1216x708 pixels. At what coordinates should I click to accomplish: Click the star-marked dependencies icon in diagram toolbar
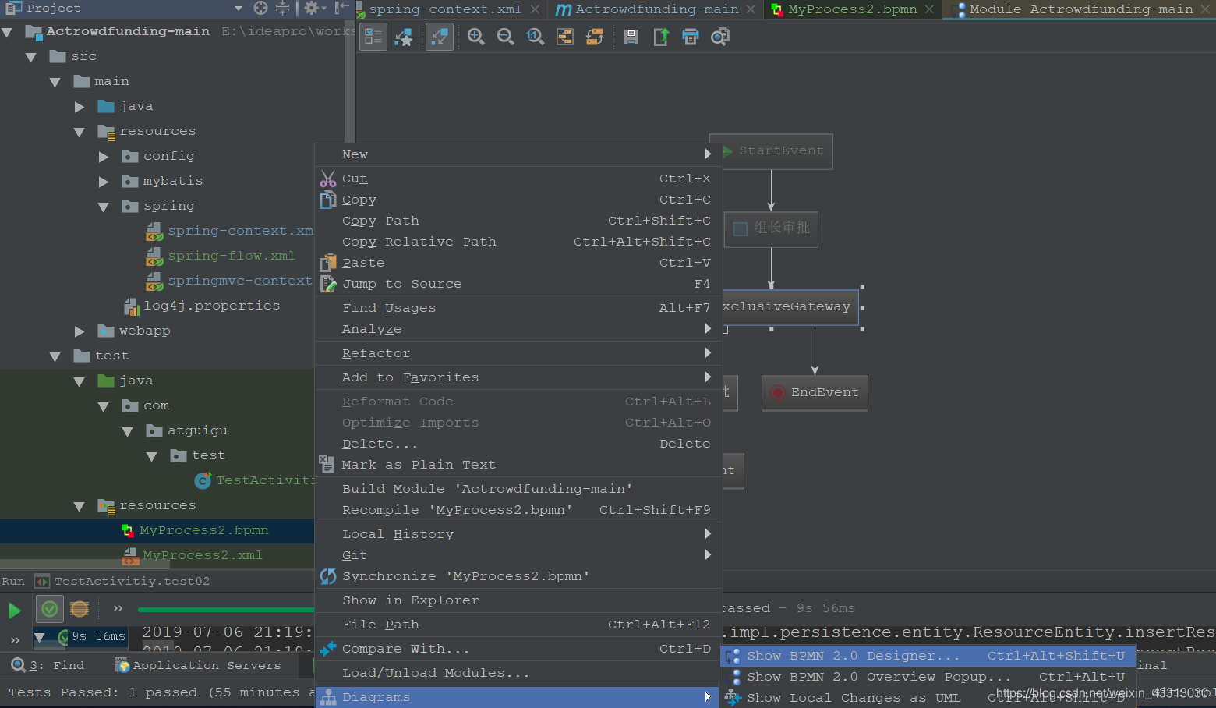click(404, 37)
